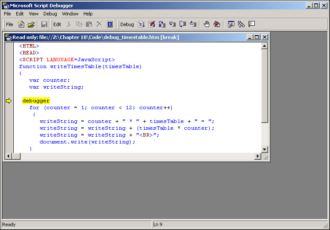Click Break at Next Statement icon
330x230 pixels.
[x=162, y=24]
